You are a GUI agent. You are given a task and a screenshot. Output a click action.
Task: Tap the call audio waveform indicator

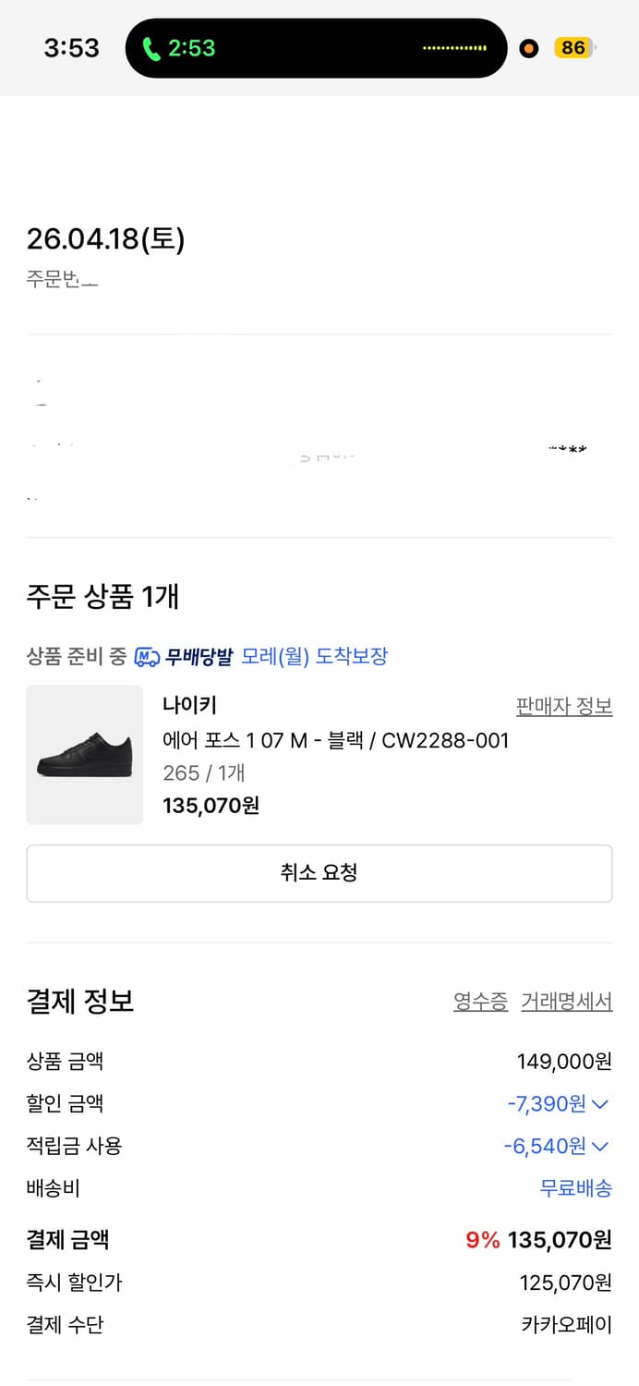pos(454,48)
